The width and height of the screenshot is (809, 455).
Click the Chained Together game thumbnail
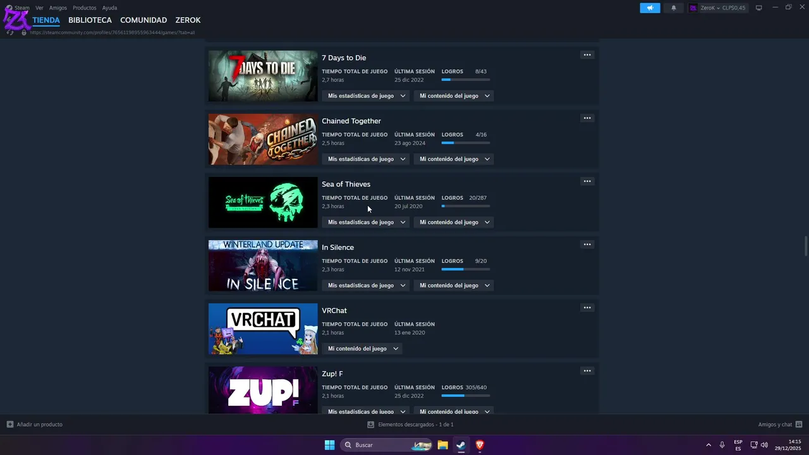(263, 139)
